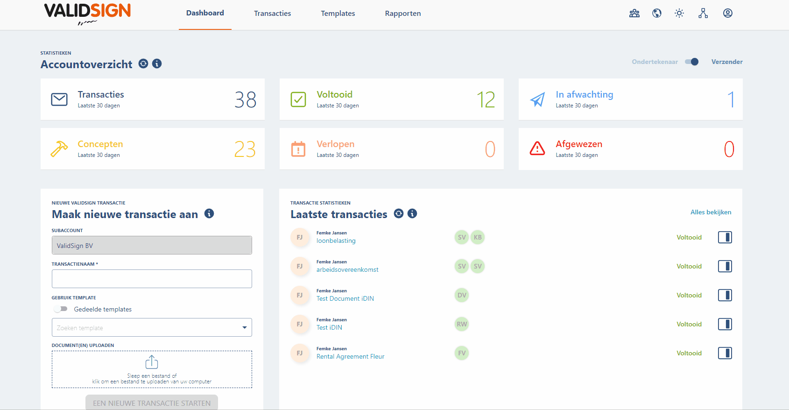Open the Subaccount ValidSign BV field
Viewport: 789px width, 410px height.
pyautogui.click(x=152, y=245)
